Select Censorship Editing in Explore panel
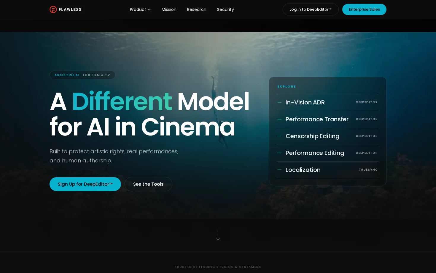Image resolution: width=436 pixels, height=273 pixels. 327,136
